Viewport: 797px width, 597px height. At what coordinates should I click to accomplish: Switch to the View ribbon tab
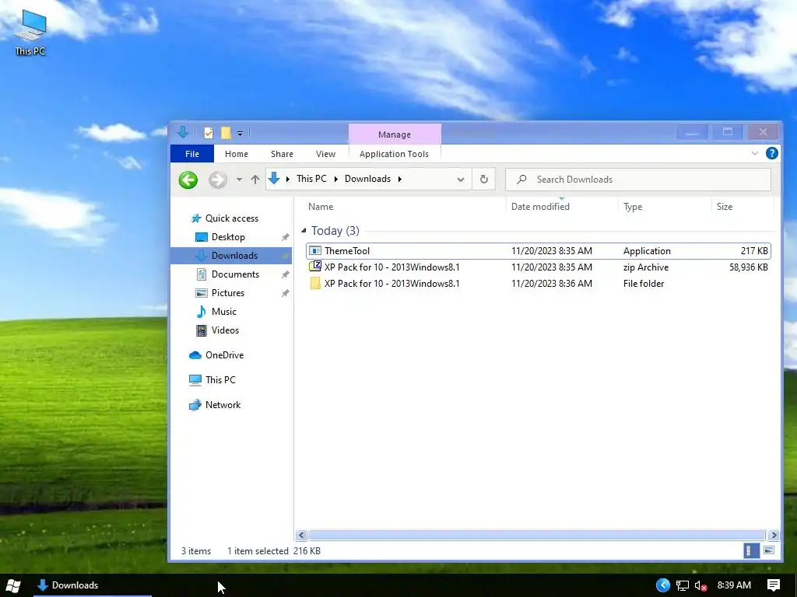[x=325, y=154]
